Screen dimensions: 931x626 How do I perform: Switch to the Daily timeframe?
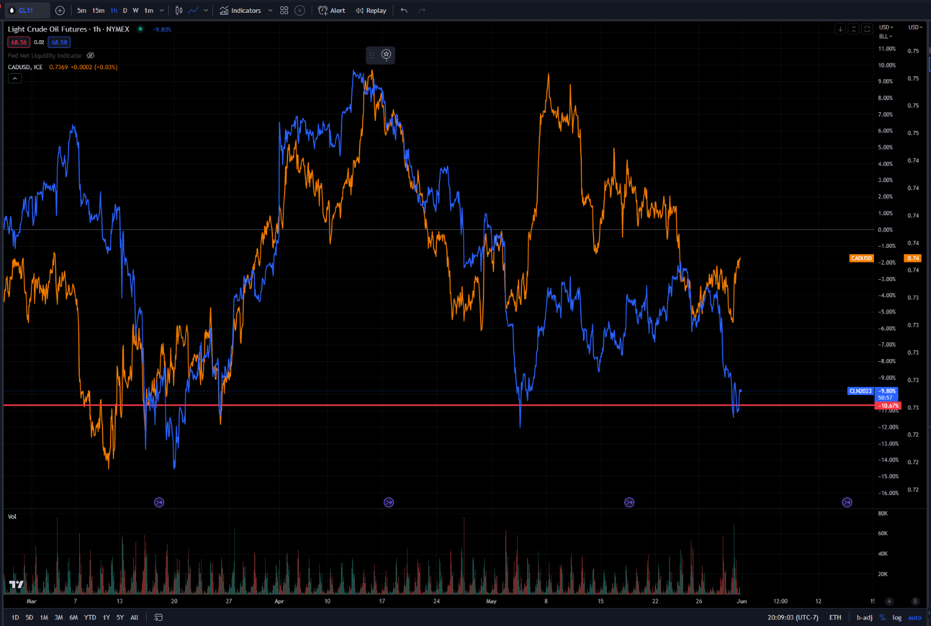point(124,10)
